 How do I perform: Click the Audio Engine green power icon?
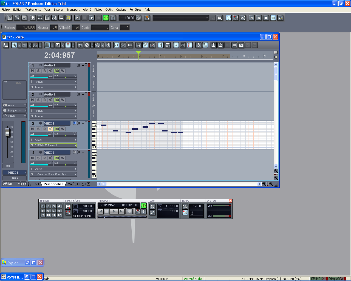(106, 18)
